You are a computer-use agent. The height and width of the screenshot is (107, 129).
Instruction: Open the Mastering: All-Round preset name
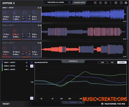[x=56, y=2]
